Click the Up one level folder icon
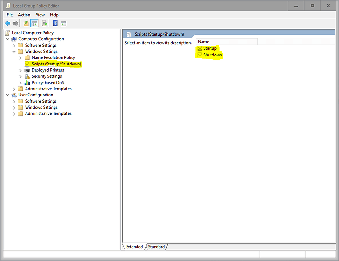 (x=26, y=23)
